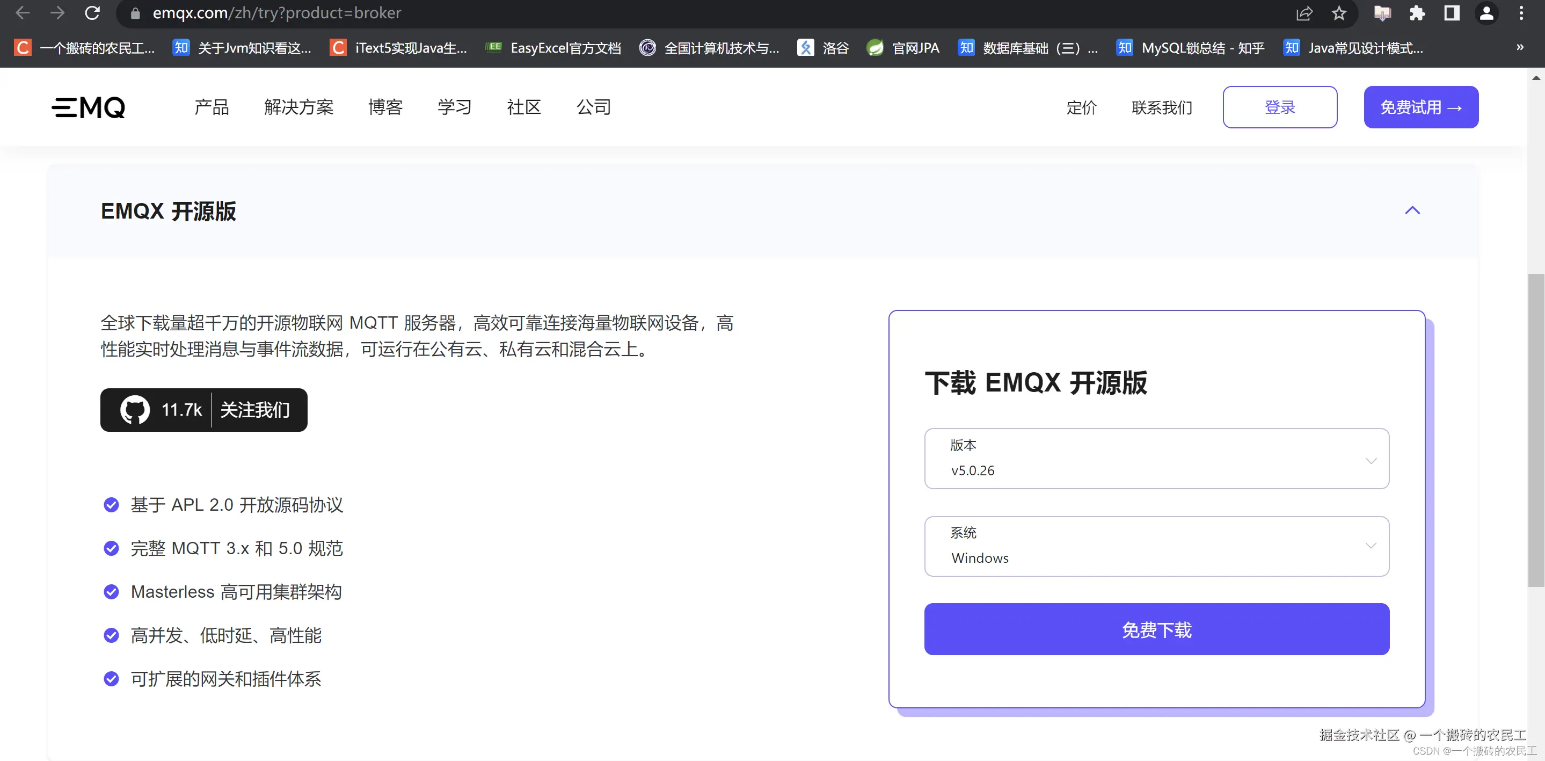Image resolution: width=1545 pixels, height=761 pixels.
Task: Click the 免费试用 button
Action: (1420, 107)
